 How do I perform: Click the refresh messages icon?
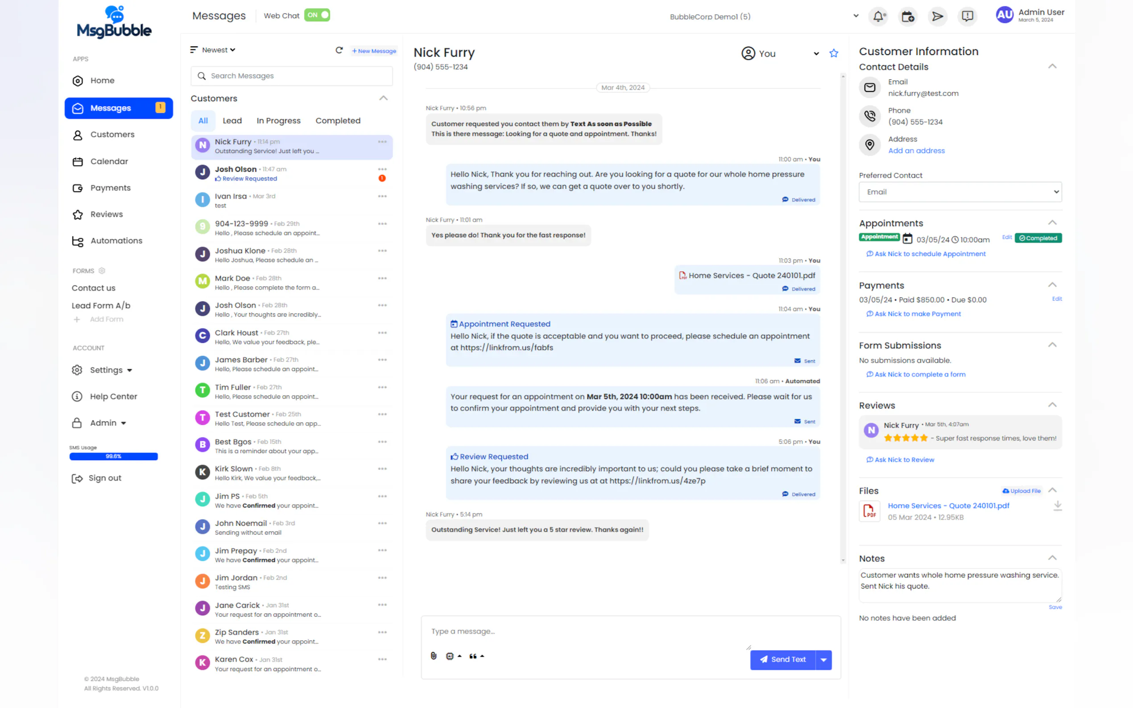pyautogui.click(x=339, y=50)
